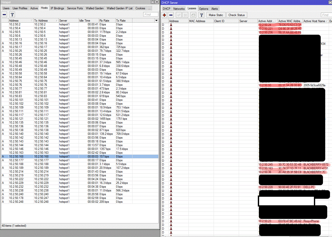
Task: Select host 10.2.50.178 in Address column
Action: [x=16, y=198]
